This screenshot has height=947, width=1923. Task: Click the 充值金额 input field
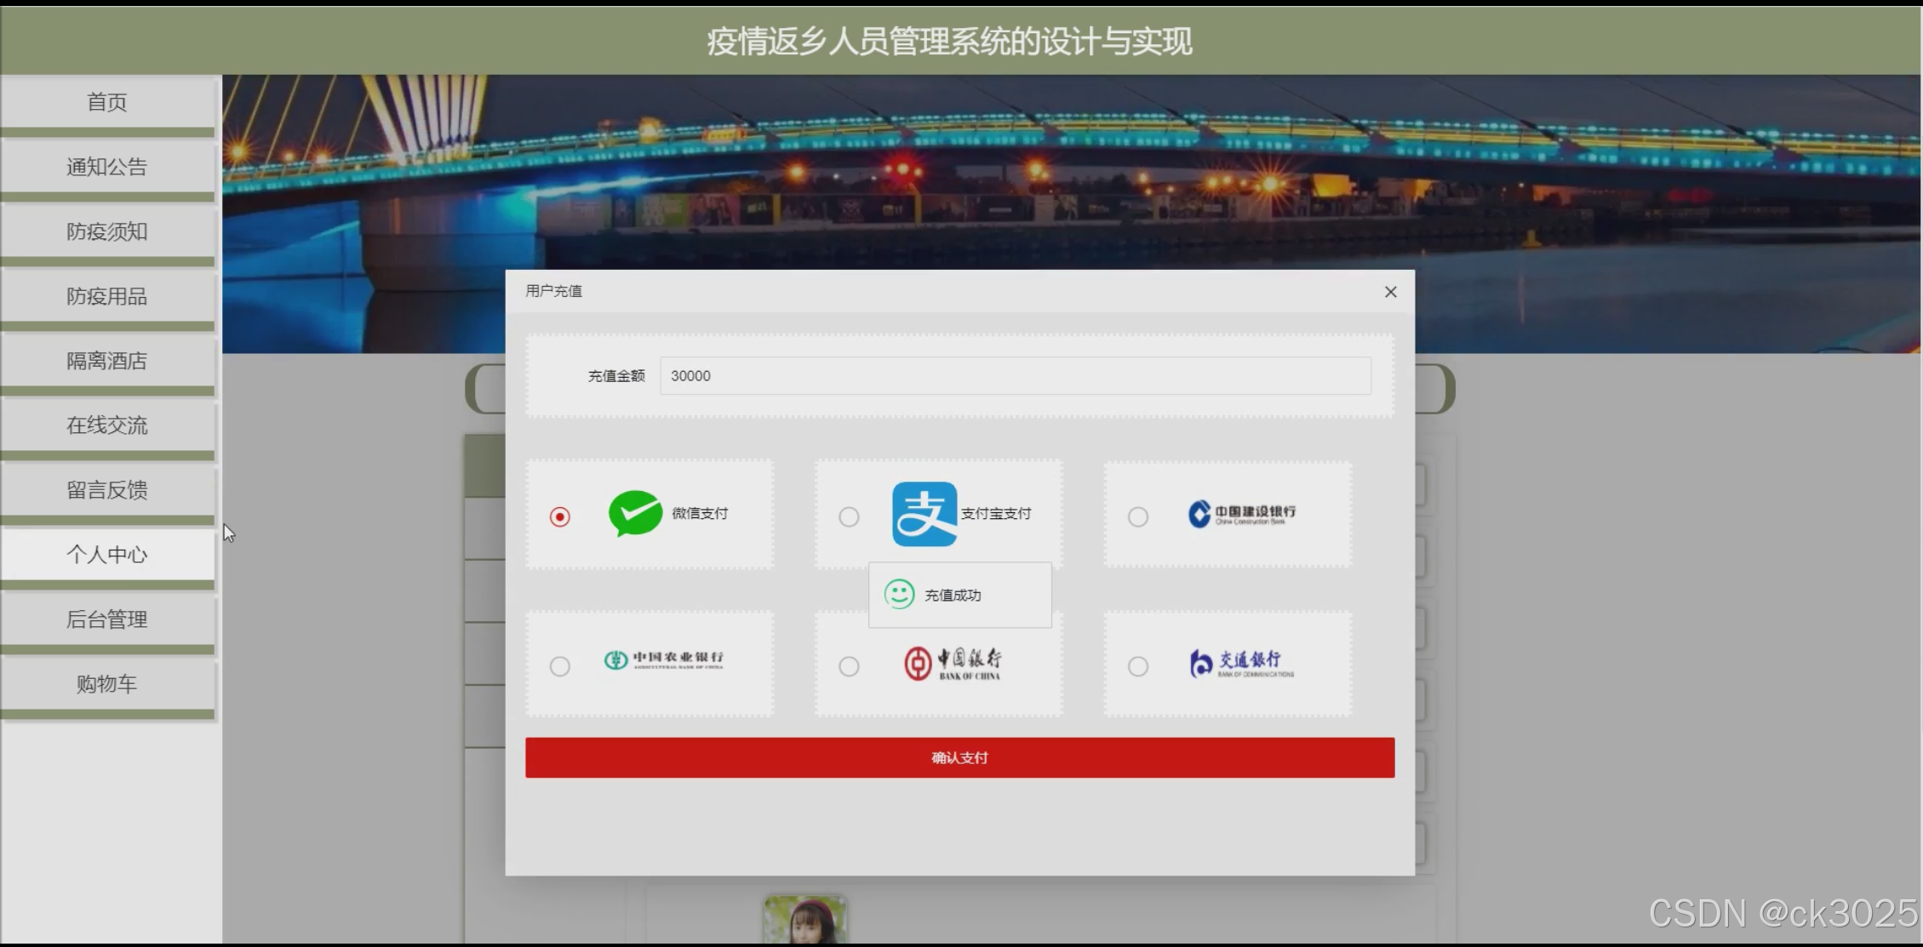(x=1015, y=376)
